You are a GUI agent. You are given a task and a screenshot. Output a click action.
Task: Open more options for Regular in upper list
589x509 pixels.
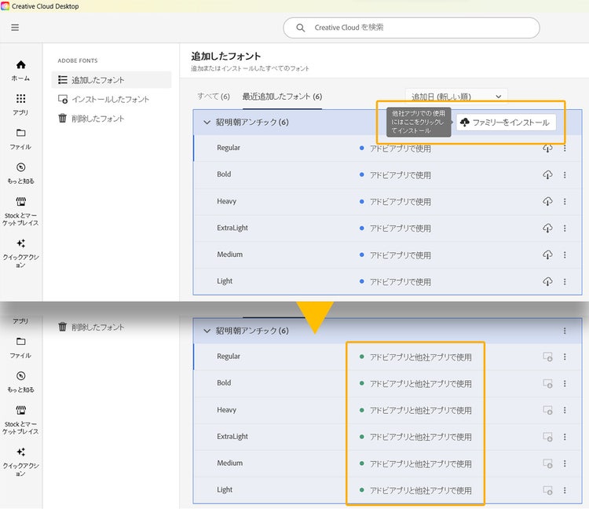click(565, 148)
